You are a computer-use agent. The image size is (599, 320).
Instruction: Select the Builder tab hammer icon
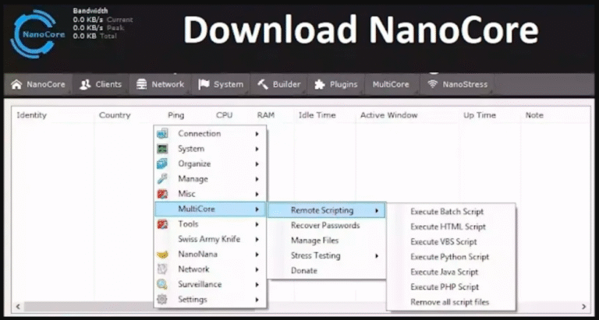pos(263,85)
